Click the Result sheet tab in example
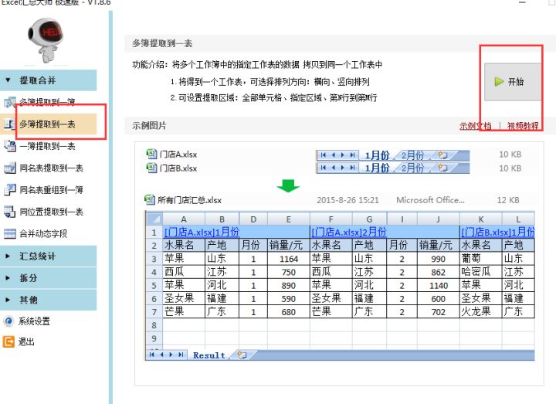 (209, 355)
